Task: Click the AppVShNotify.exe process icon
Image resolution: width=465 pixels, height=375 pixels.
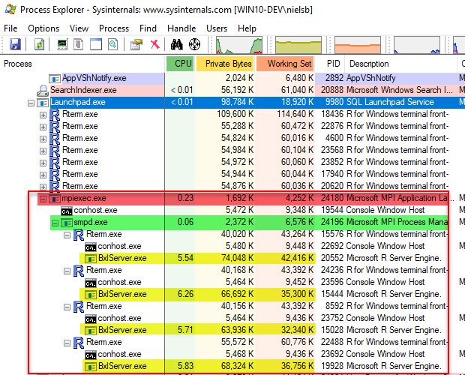Action: tap(55, 79)
